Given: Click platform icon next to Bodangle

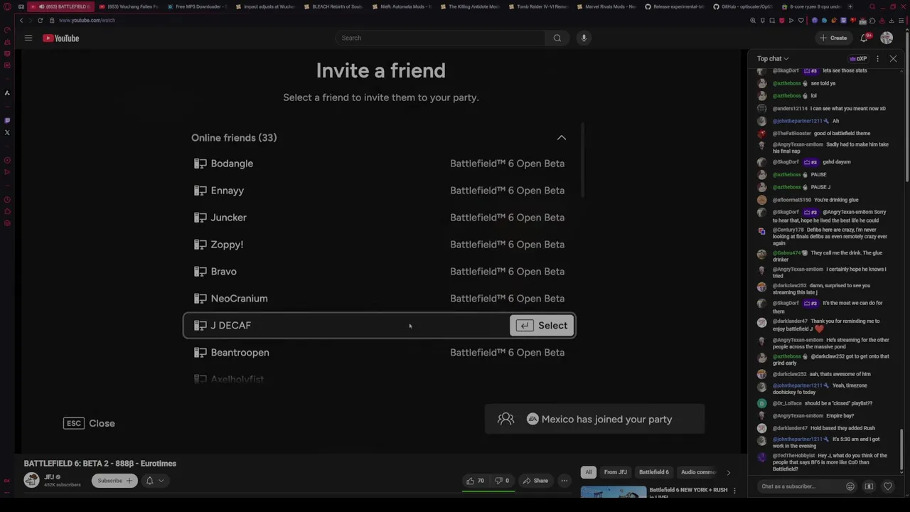Looking at the screenshot, I should [200, 164].
